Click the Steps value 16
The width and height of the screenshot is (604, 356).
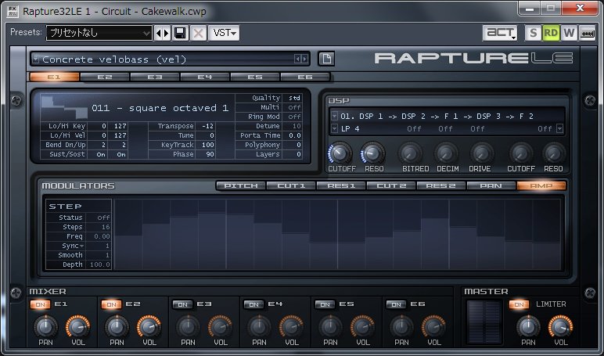tap(106, 227)
